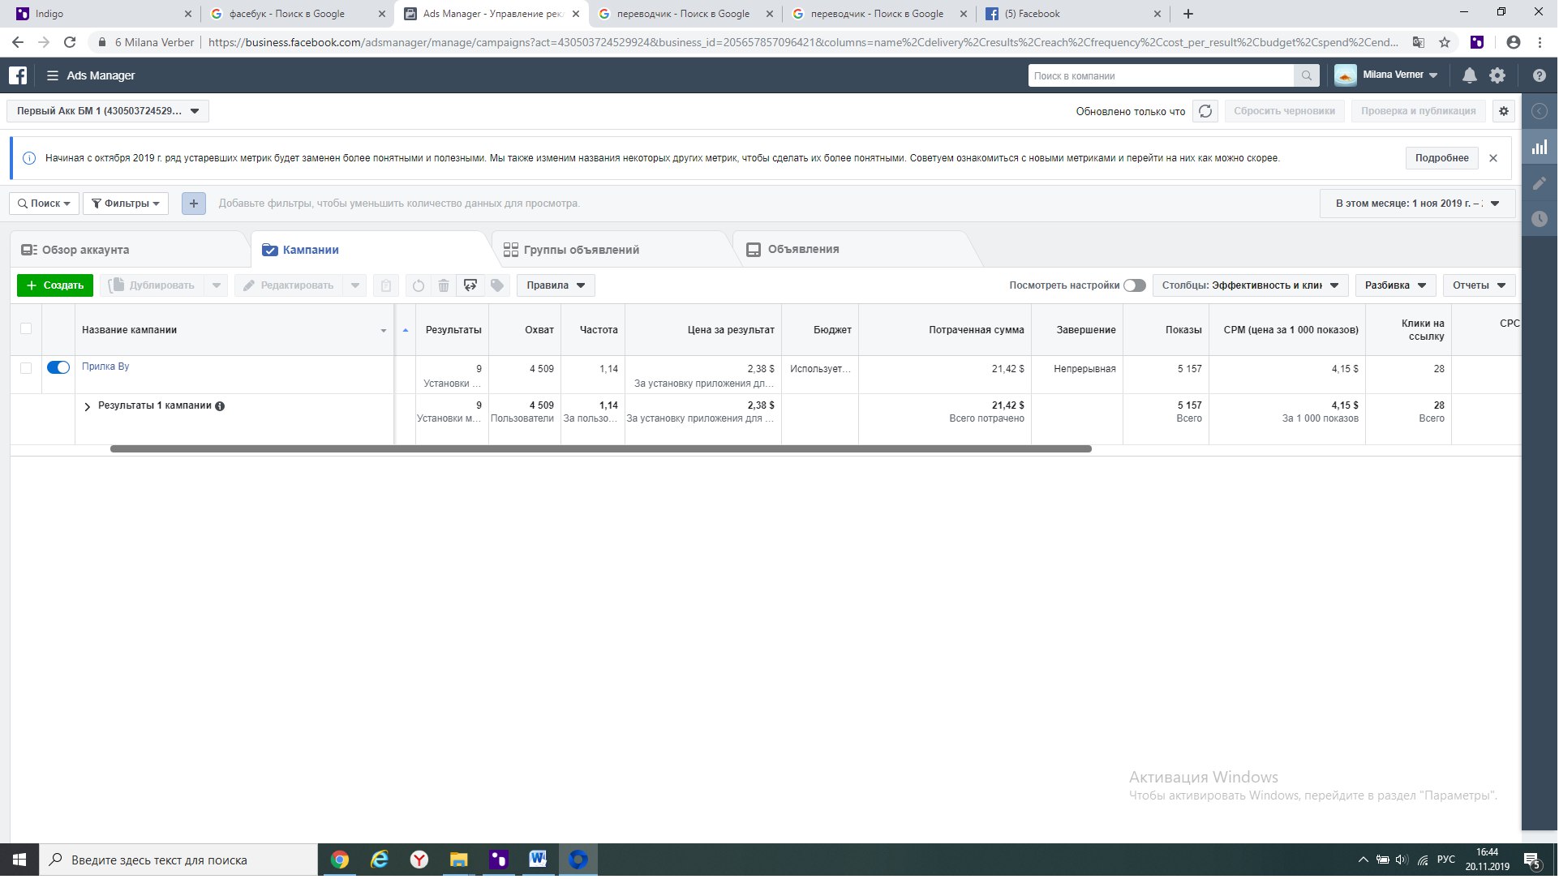Open the account selector Первый Акк БМ 1 dropdown
Screen dimensions: 1559x879
[108, 111]
